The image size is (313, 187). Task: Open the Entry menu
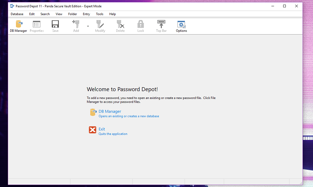[86, 14]
